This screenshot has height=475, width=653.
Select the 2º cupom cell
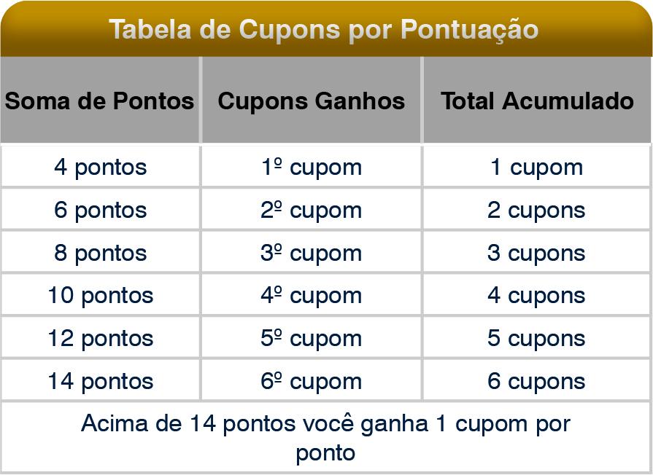[x=311, y=210]
